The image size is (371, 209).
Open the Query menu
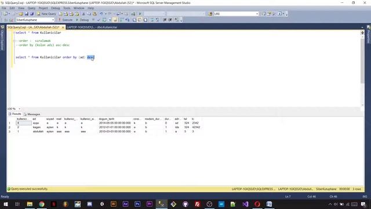tap(31, 8)
